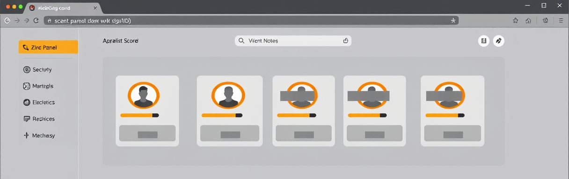This screenshot has height=179, width=569.
Task: Click the Zind Panel search-like icon
Action: tap(26, 48)
